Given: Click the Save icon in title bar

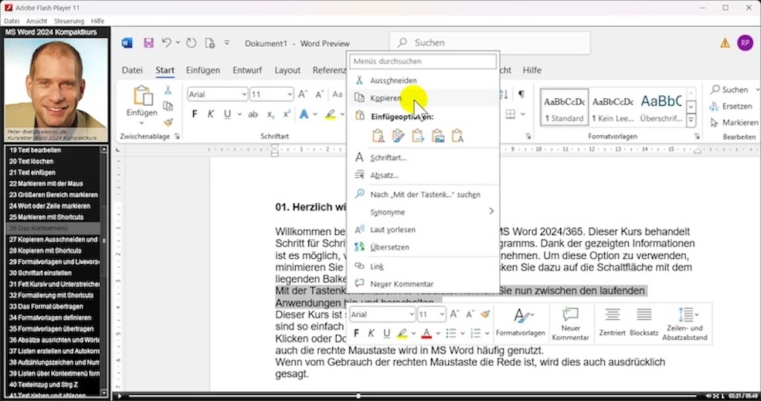Looking at the screenshot, I should [148, 42].
